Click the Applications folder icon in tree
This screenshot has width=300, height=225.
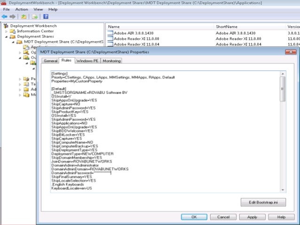[26, 47]
